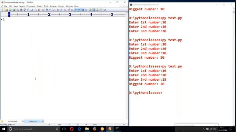Click the 'ANSI' encoding status entry
This screenshot has width=236, height=132.
point(95,125)
